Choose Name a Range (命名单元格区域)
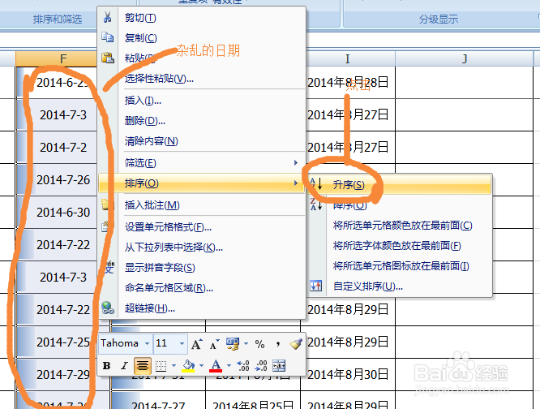This screenshot has width=540, height=409. 202,288
